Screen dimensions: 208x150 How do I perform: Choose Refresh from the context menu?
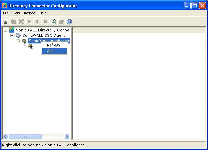53,45
